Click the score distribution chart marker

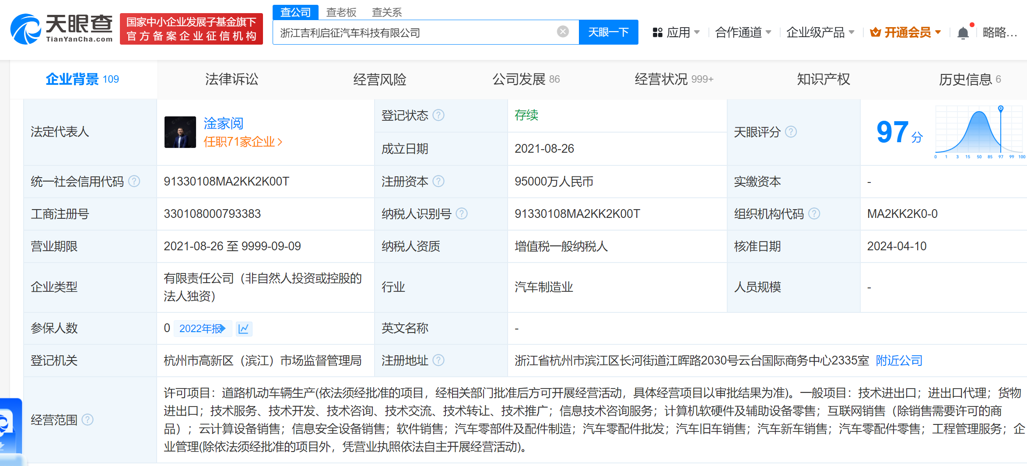tap(1000, 109)
